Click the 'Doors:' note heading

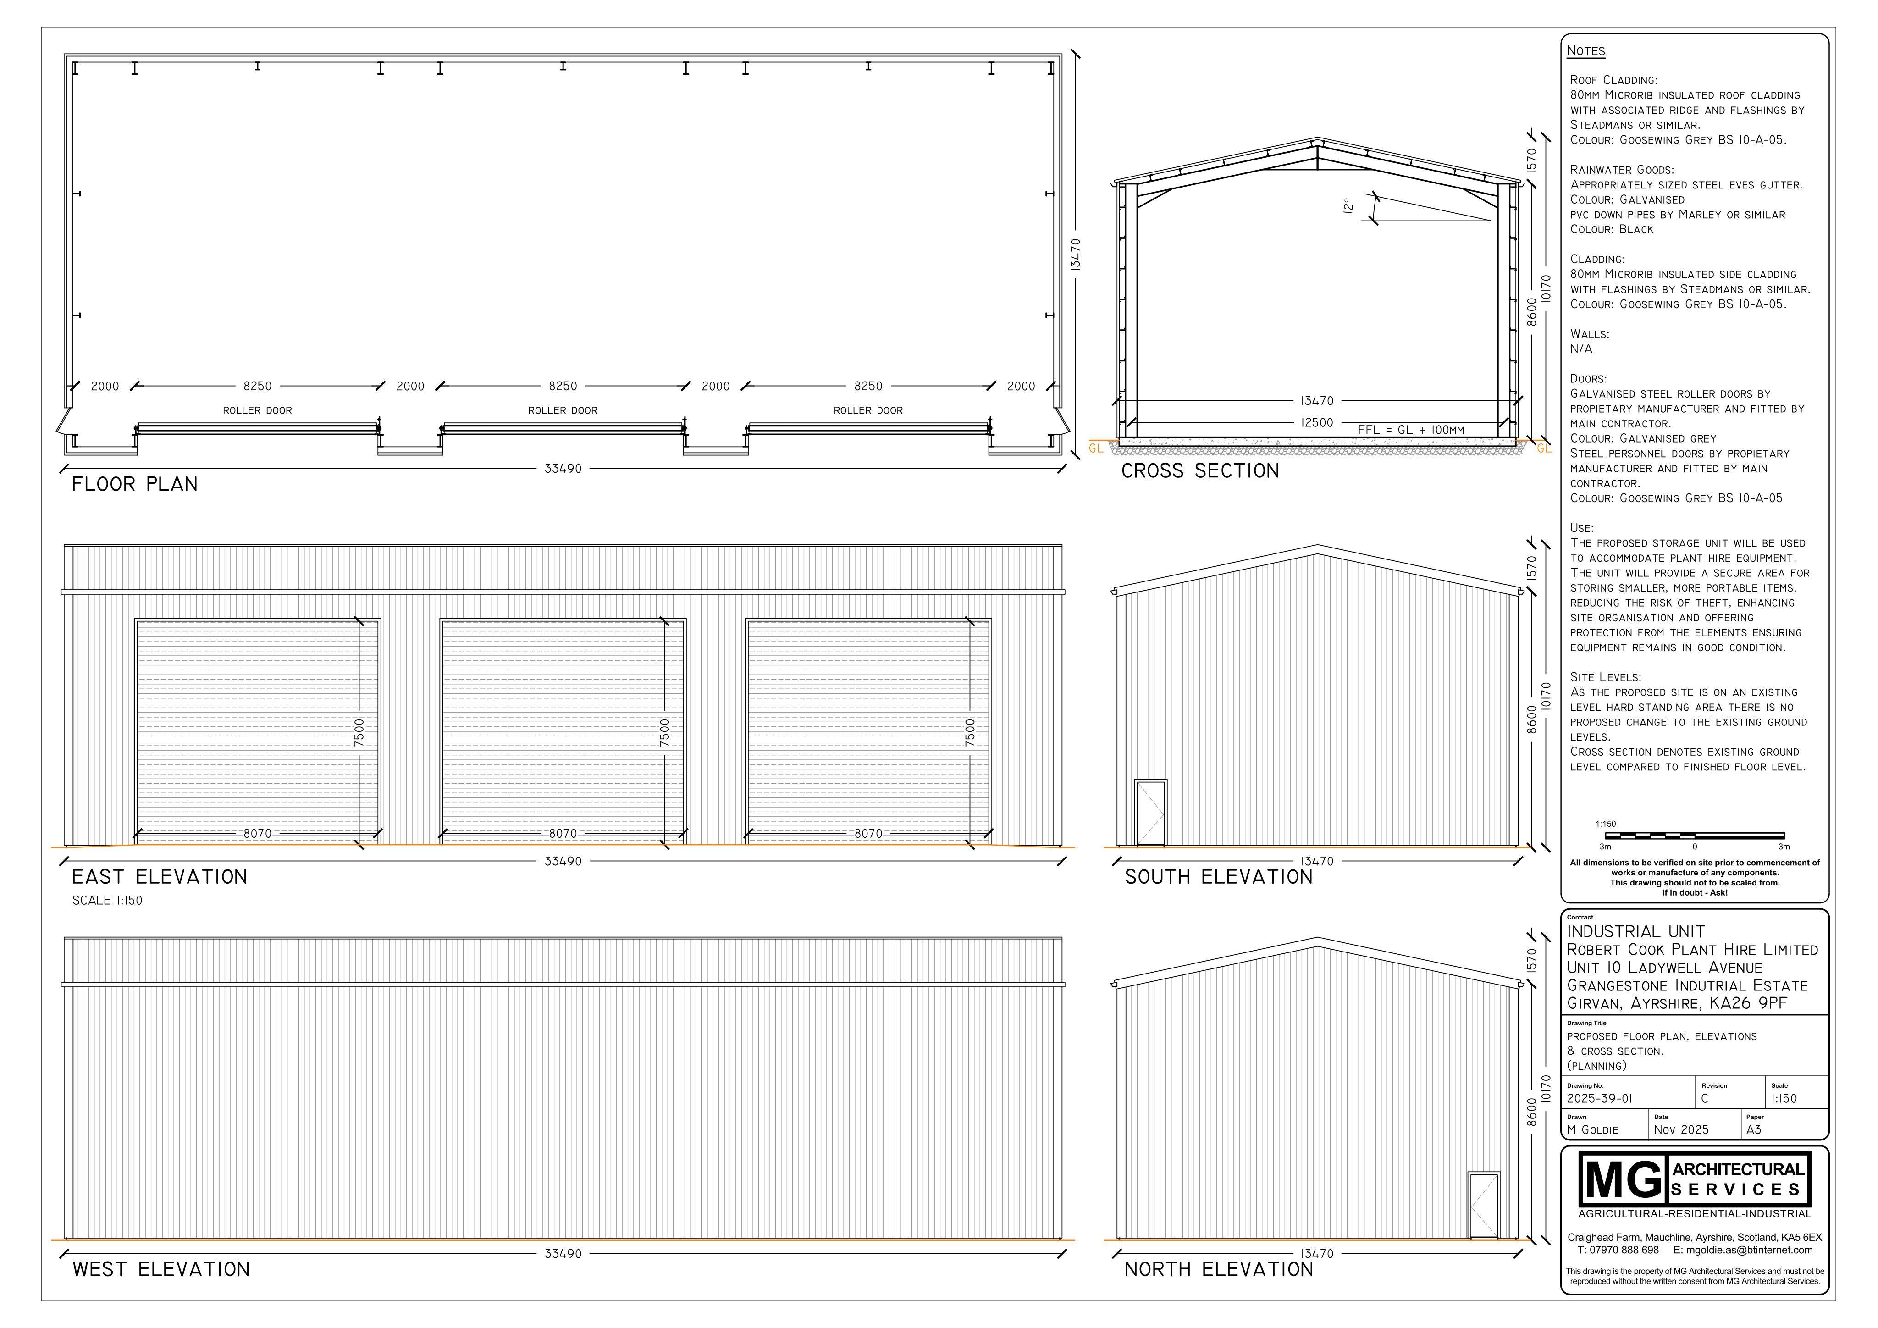pos(1588,379)
